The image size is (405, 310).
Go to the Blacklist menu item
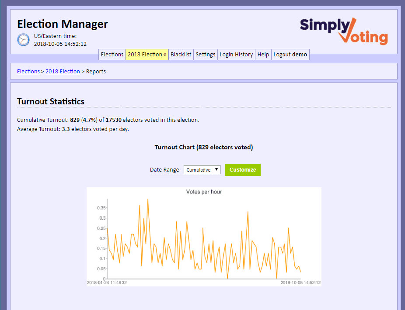181,55
